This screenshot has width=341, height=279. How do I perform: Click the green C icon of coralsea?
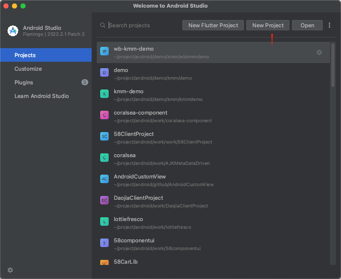pyautogui.click(x=104, y=158)
